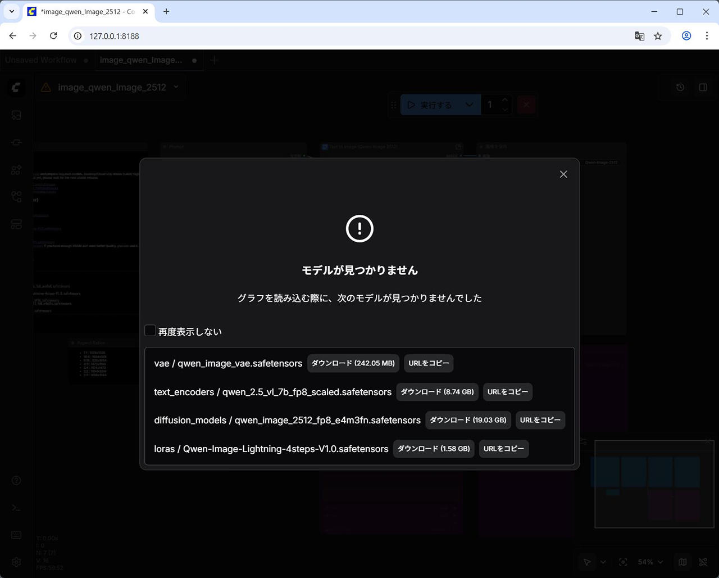Open a new browser tab
Viewport: 719px width, 578px height.
(x=166, y=11)
